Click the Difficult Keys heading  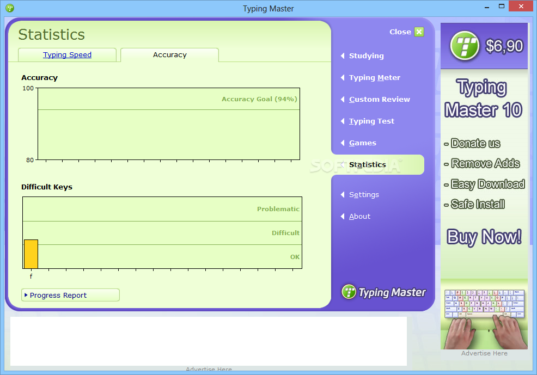[47, 187]
